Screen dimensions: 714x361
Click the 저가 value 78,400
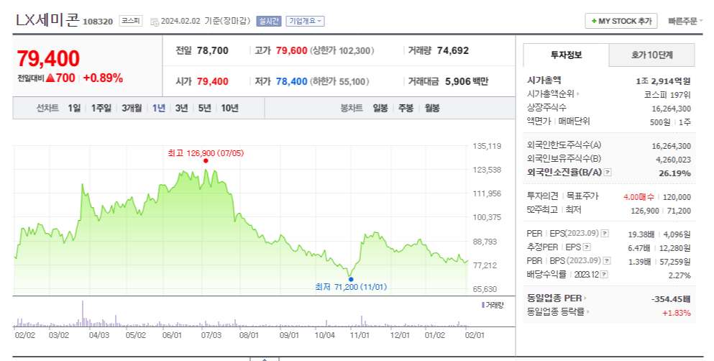pos(291,81)
